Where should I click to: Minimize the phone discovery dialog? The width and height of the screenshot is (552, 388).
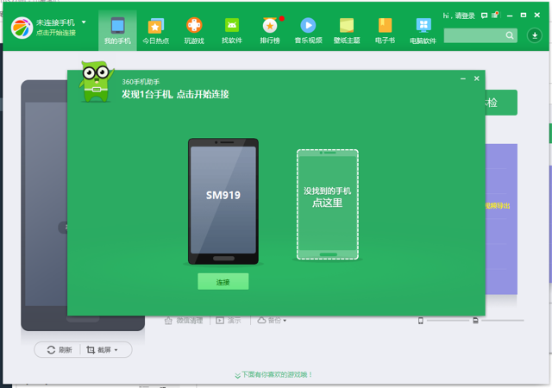coord(463,78)
